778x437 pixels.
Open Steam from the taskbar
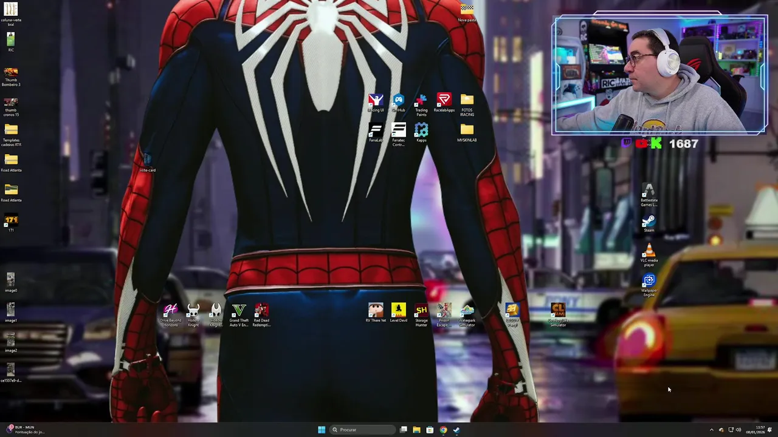click(x=456, y=430)
